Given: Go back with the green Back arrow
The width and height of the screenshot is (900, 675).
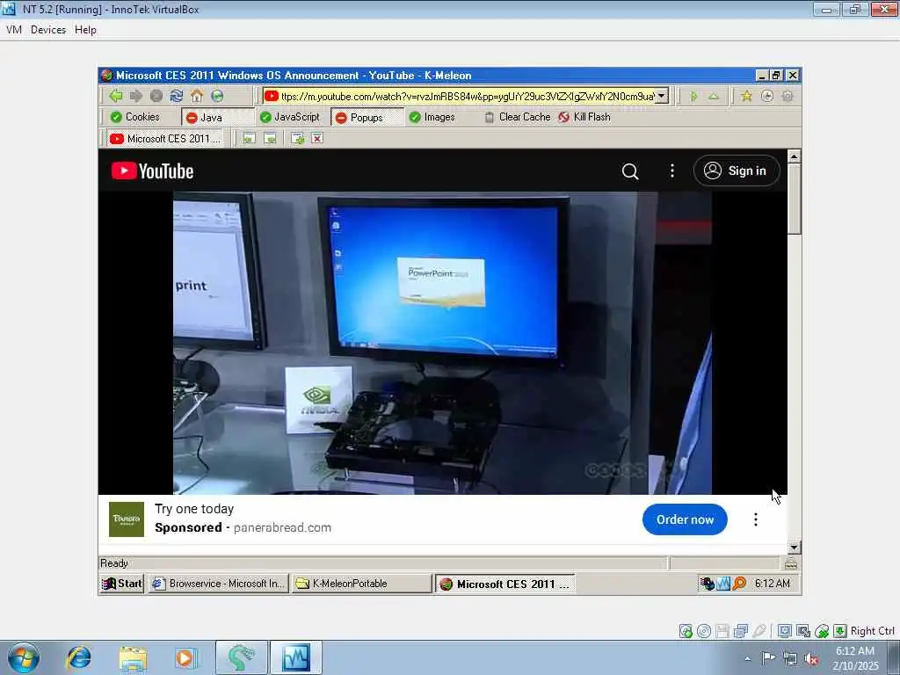Looking at the screenshot, I should tap(116, 96).
